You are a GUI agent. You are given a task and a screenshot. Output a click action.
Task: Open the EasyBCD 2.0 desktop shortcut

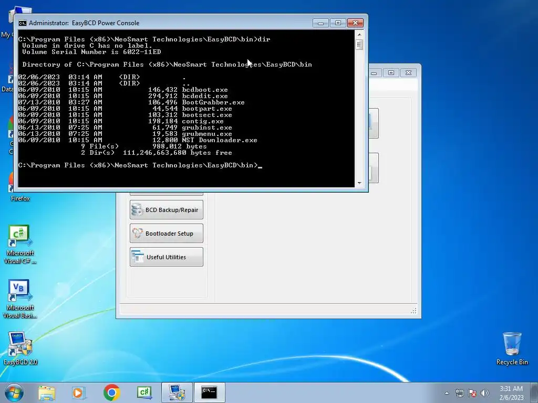coord(20,348)
